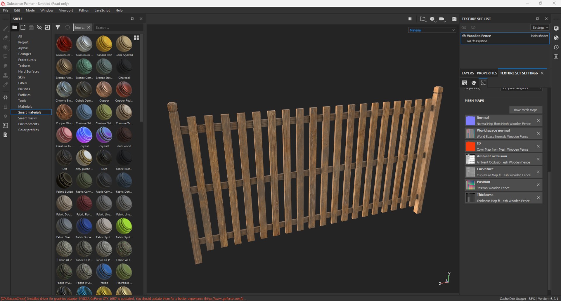
Task: Take a viewport screenshot with camera icon
Action: tap(454, 19)
